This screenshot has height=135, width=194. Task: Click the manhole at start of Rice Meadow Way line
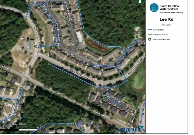pos(49,64)
